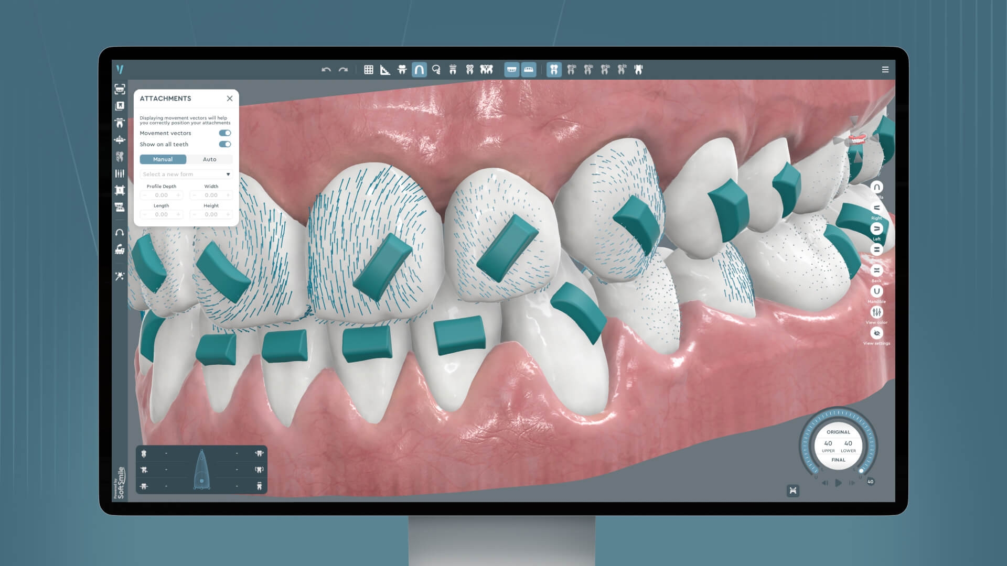This screenshot has height=566, width=1007.
Task: Switch to Right view
Action: click(x=876, y=208)
